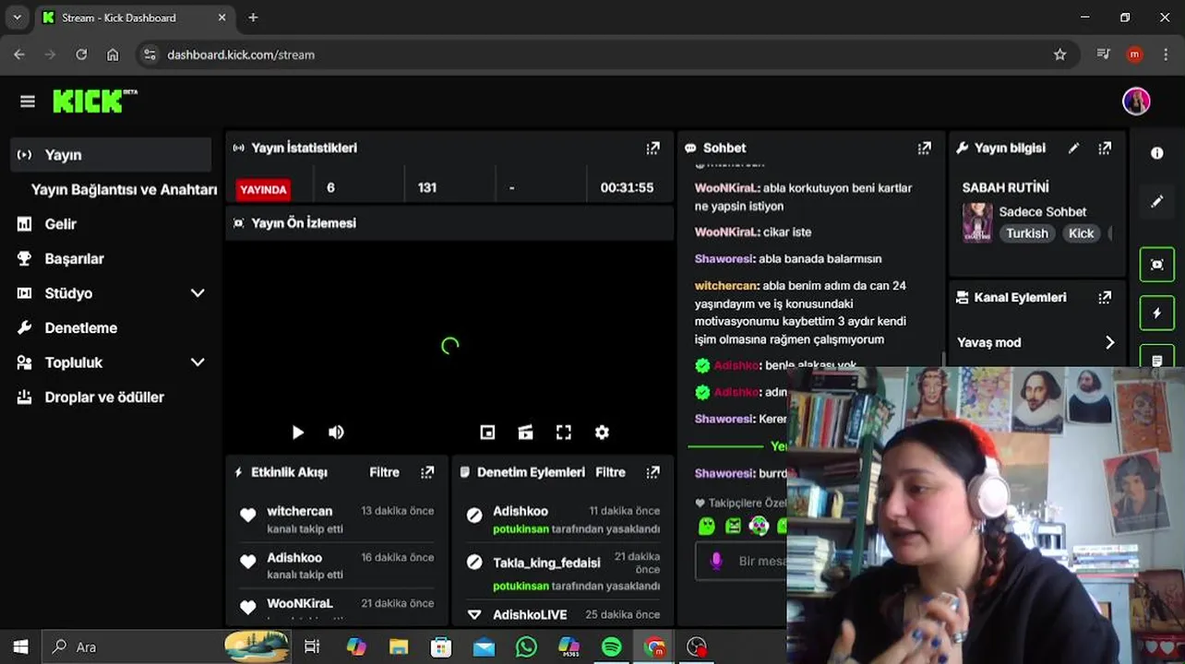Click the YAYINDA live status badge
This screenshot has width=1185, height=664.
(x=263, y=189)
